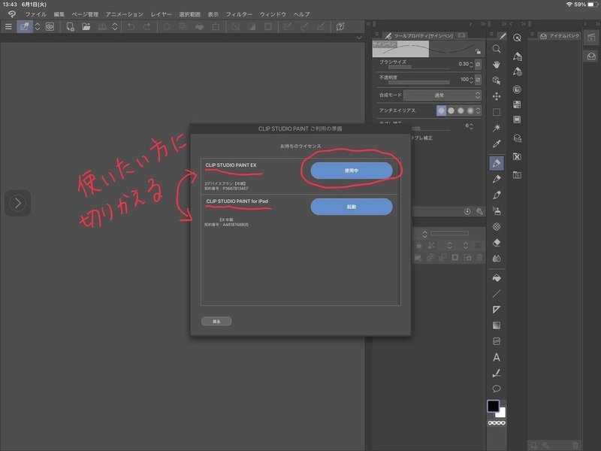Select the Blend tool

pyautogui.click(x=497, y=259)
